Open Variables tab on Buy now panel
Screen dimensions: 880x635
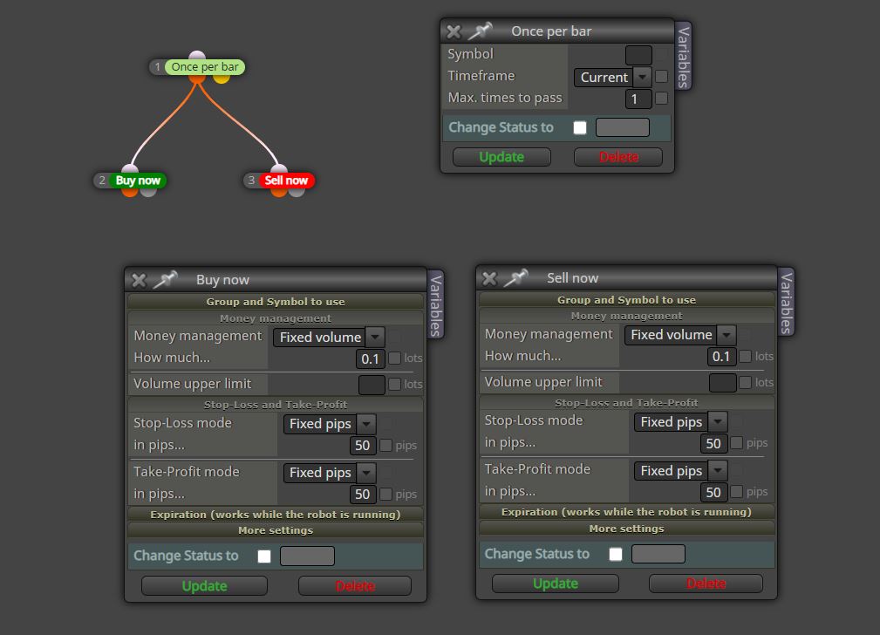point(435,305)
